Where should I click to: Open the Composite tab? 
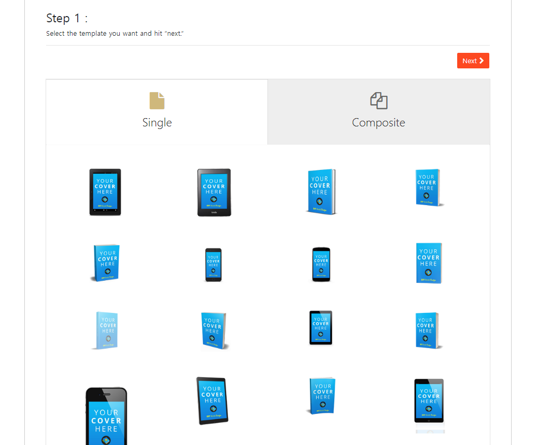coord(378,112)
